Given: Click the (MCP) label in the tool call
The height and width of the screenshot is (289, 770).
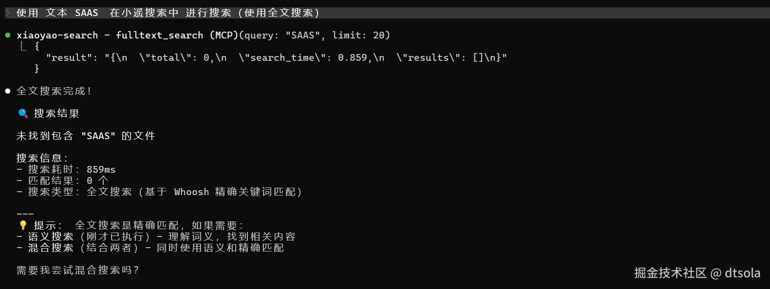Looking at the screenshot, I should pos(224,35).
